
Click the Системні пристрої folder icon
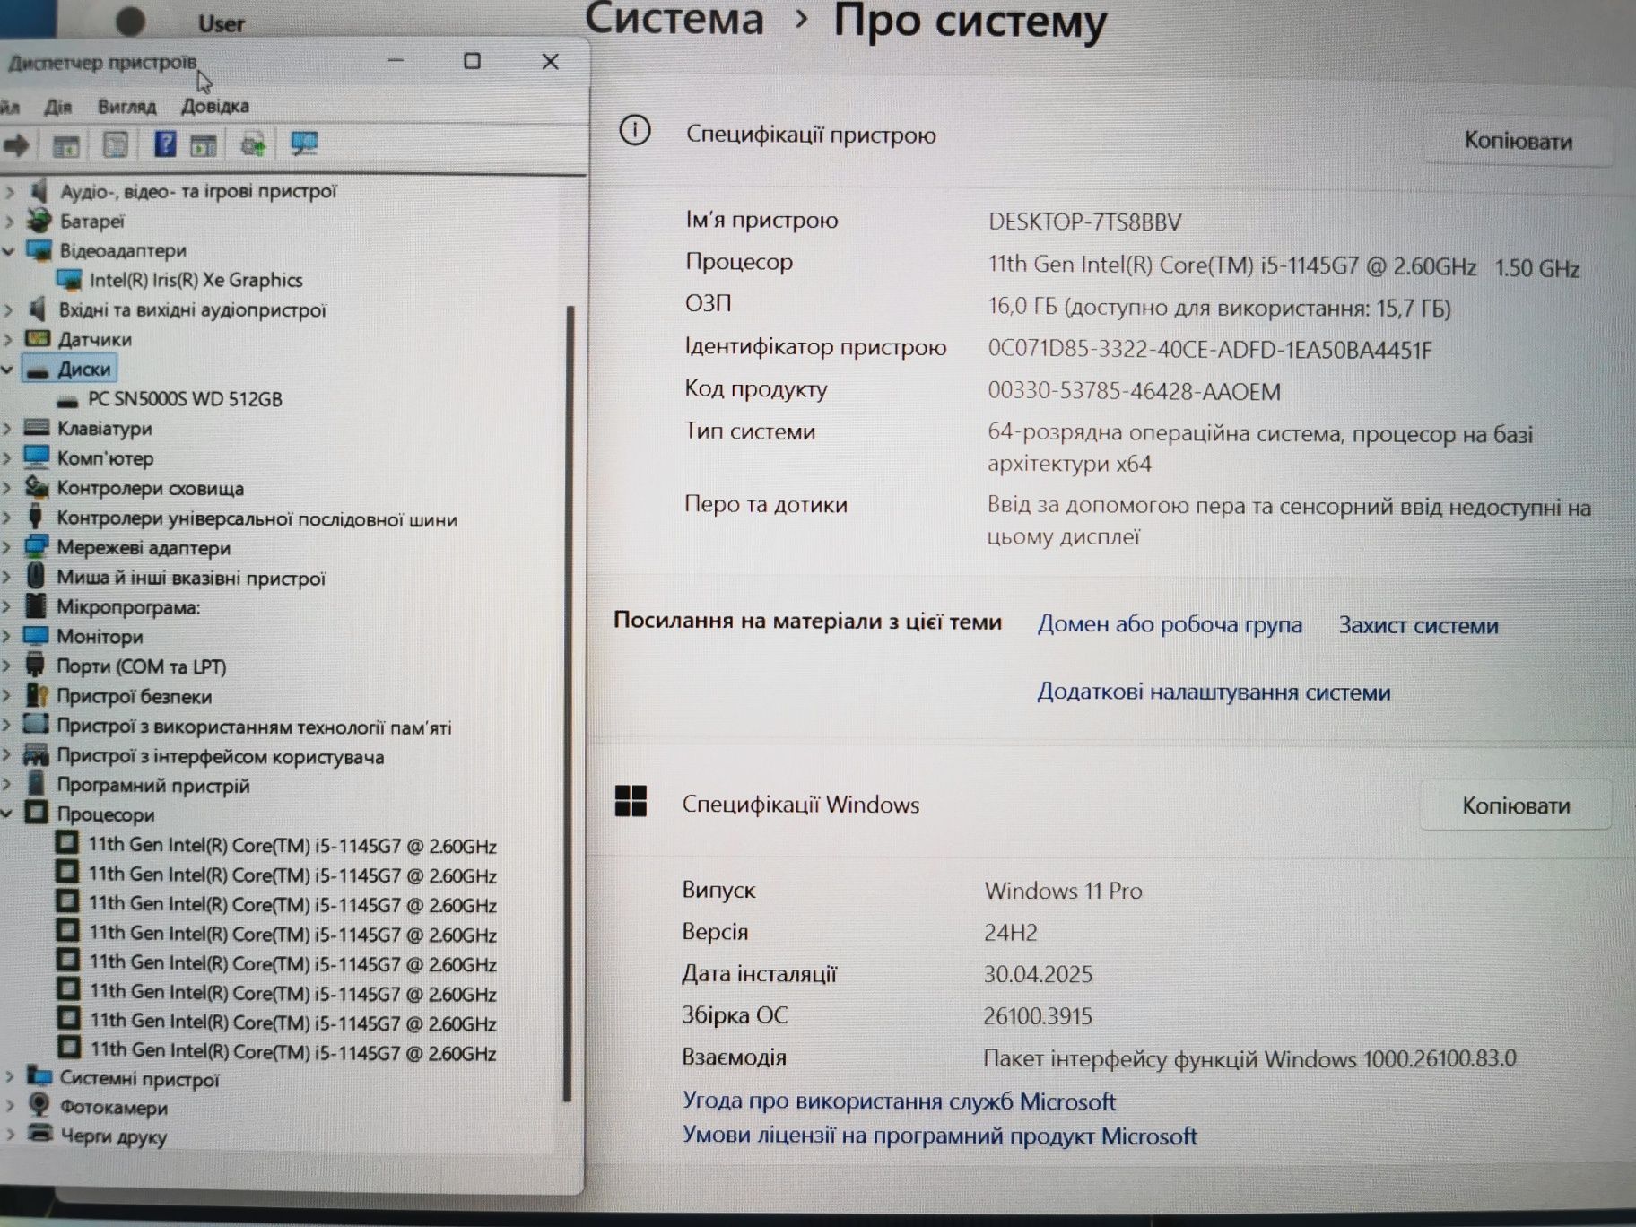click(39, 1075)
